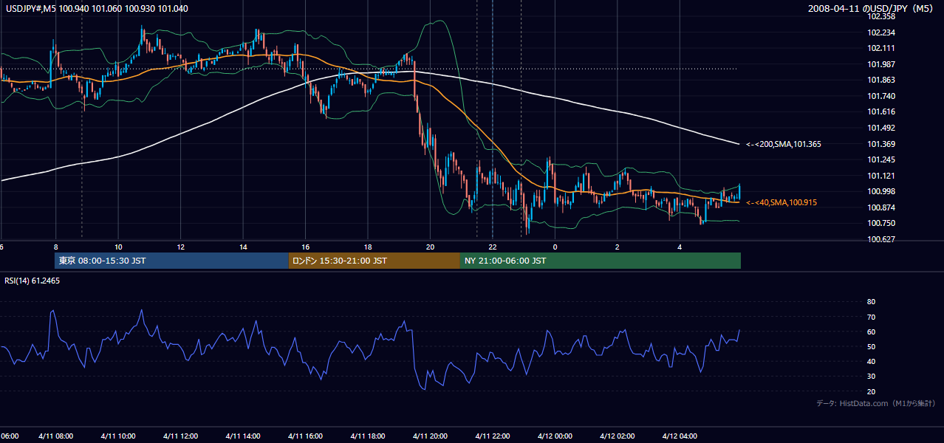The height and width of the screenshot is (443, 944).
Task: Click RSI scale value 60
Action: tap(871, 332)
